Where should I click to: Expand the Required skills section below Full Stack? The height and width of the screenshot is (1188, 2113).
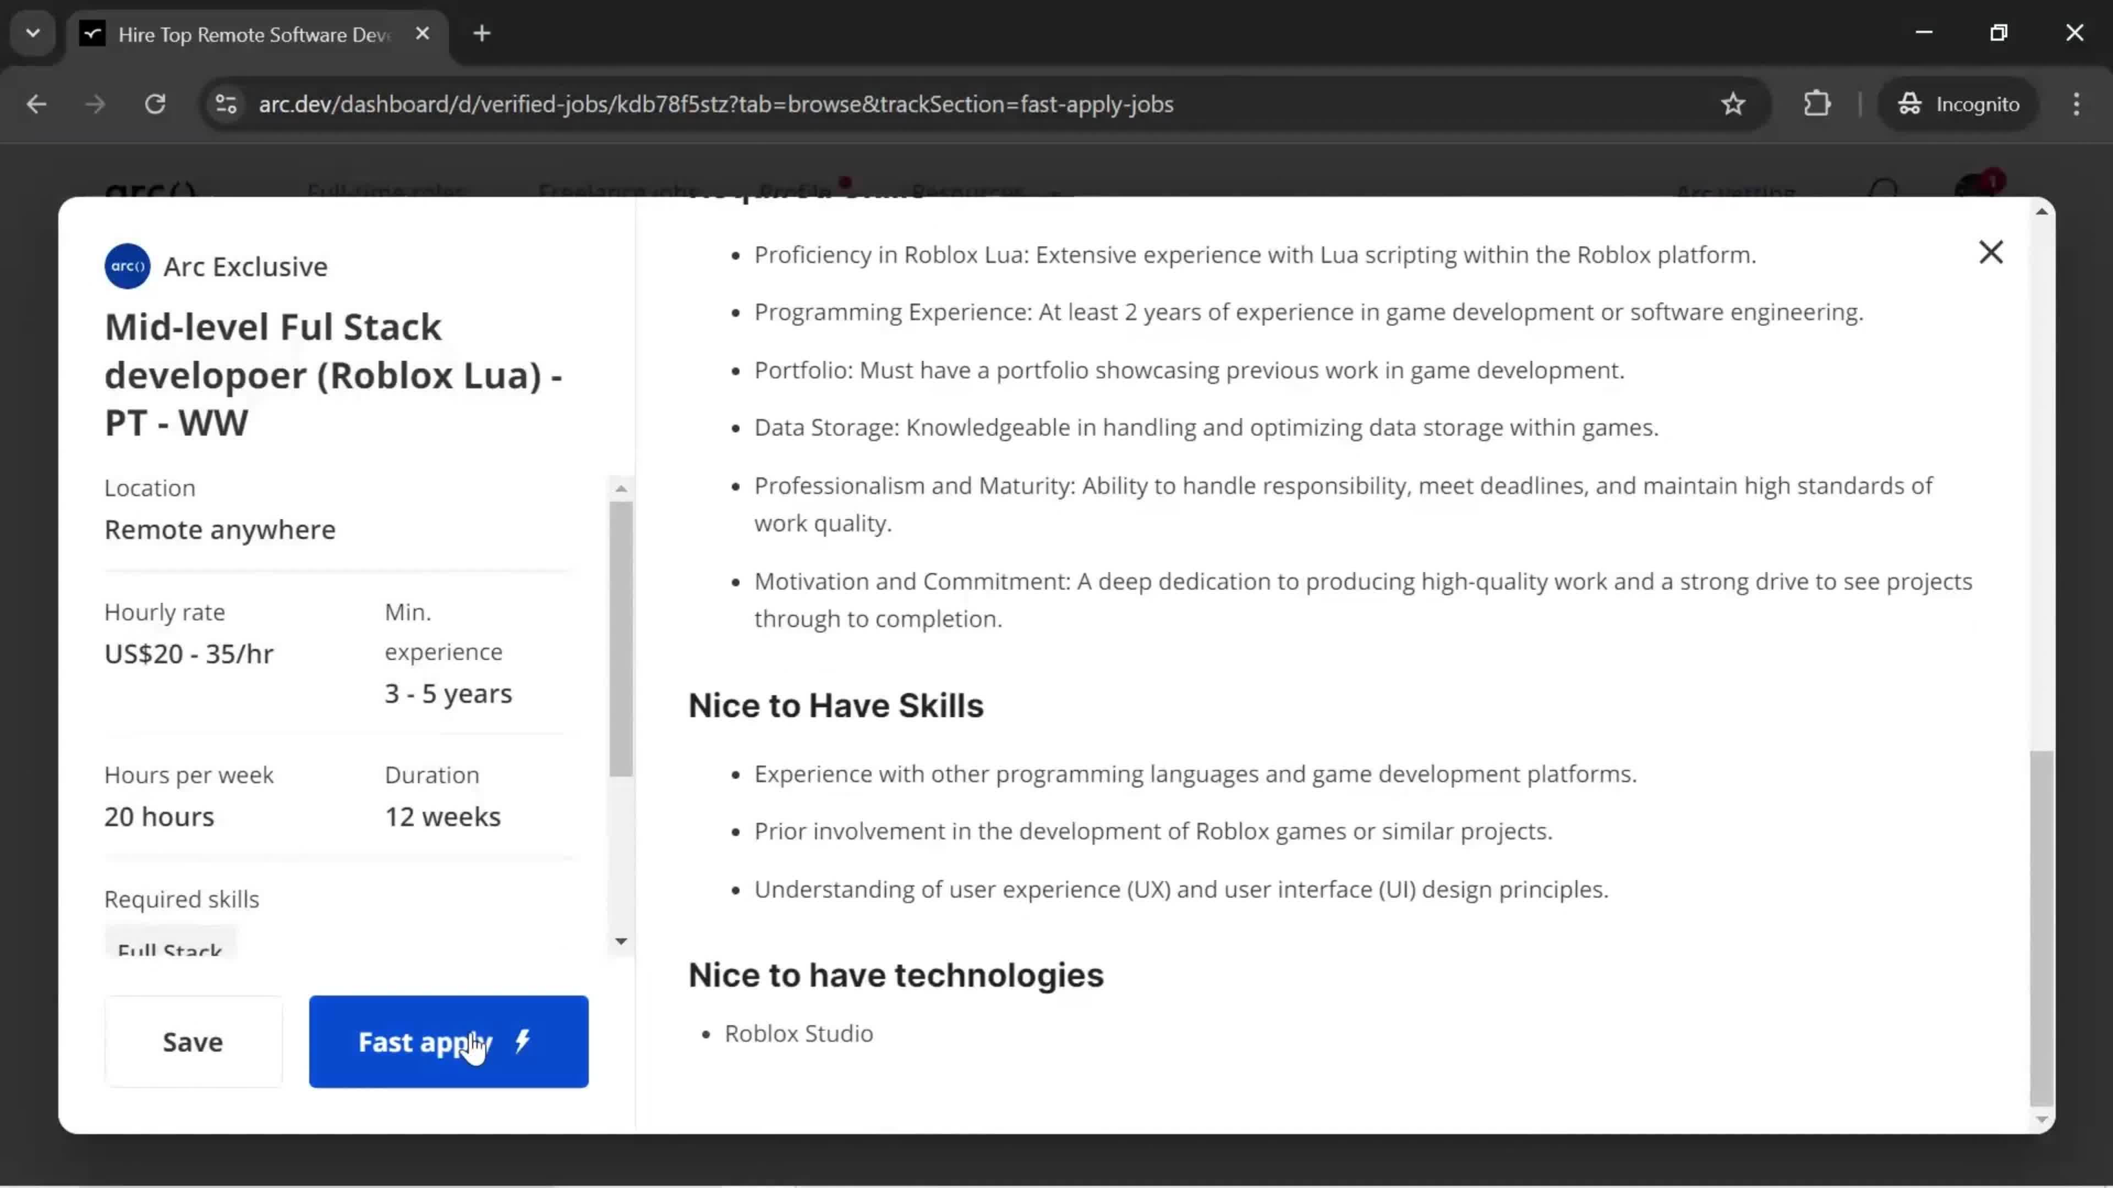620,942
